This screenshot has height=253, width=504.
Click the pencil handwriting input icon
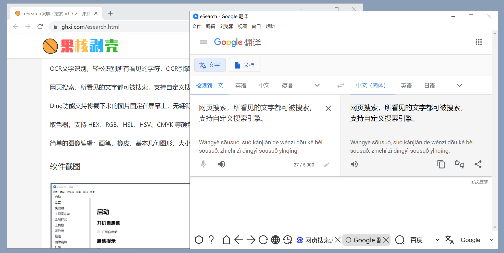(326, 165)
